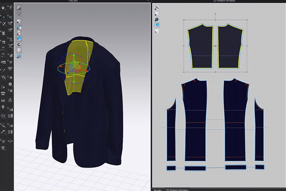Toggle the pattern lock shirt icon in 2D window

coord(157,31)
